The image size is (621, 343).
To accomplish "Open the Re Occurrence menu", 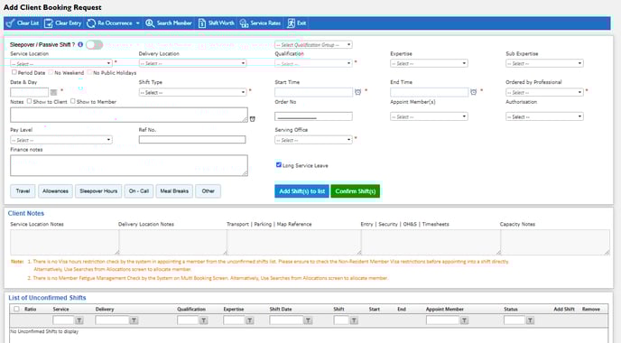I will pyautogui.click(x=113, y=23).
